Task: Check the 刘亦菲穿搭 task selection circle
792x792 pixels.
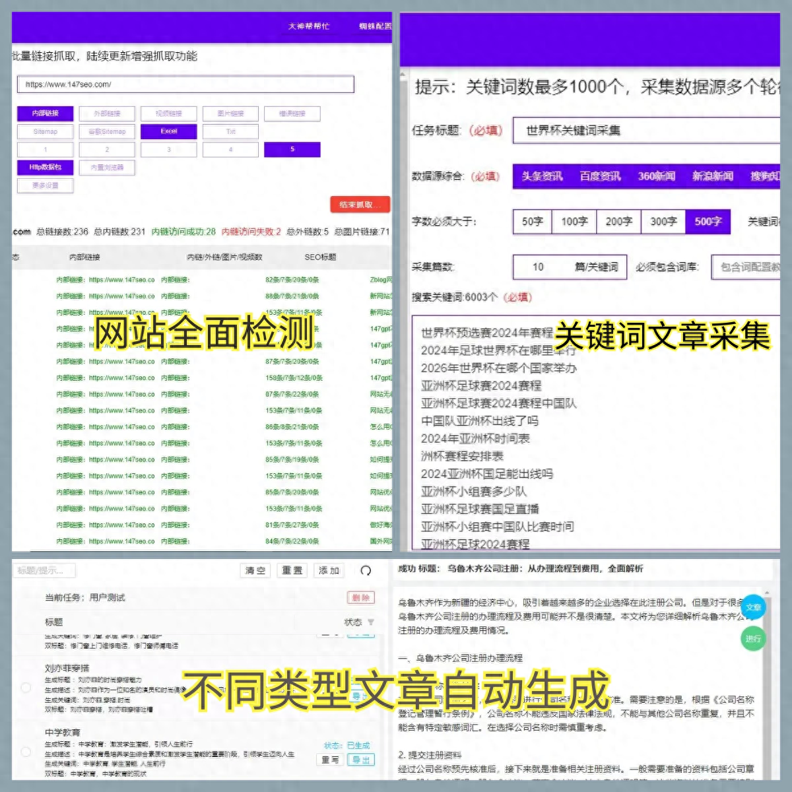Action: pyautogui.click(x=26, y=686)
